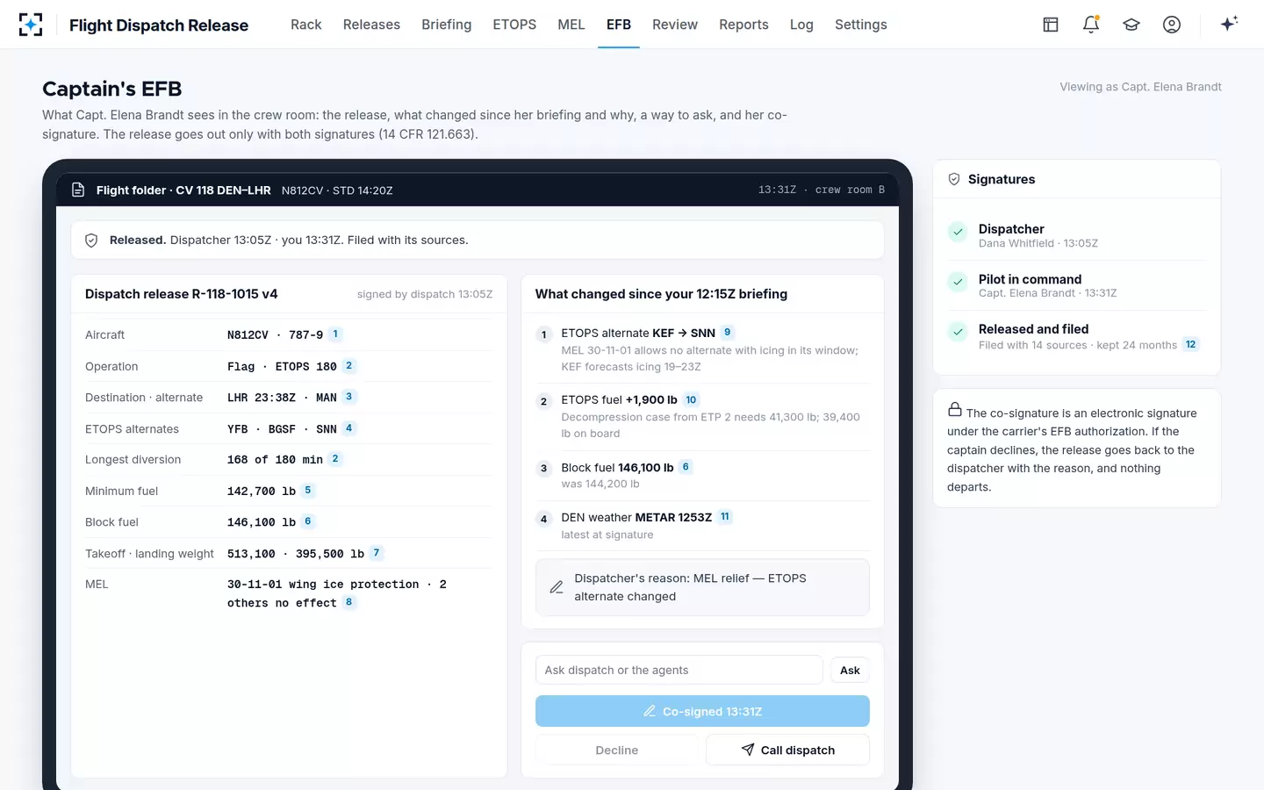Image resolution: width=1264 pixels, height=790 pixels.
Task: Open the layout panel icon in header
Action: (1051, 25)
